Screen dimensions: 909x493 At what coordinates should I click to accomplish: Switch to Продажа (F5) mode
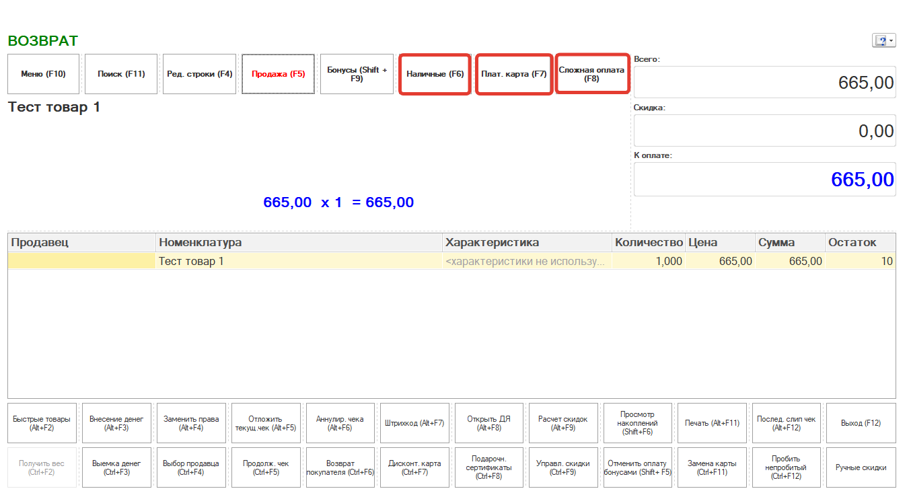point(278,74)
